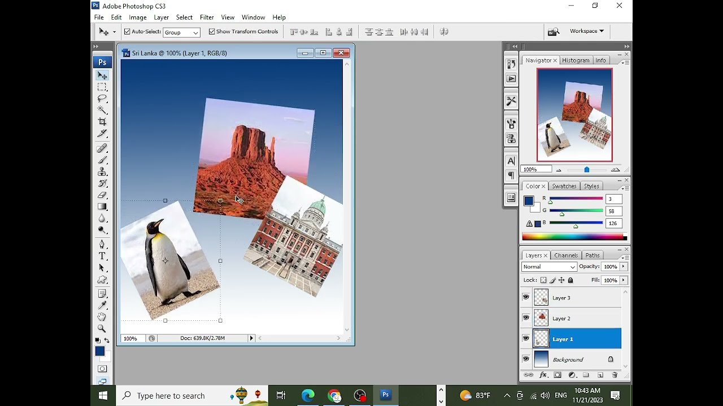Hide Layer 3 with its eye icon
The width and height of the screenshot is (723, 406).
tap(526, 297)
